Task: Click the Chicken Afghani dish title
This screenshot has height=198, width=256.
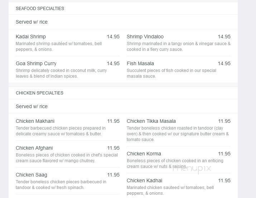Action: [34, 148]
